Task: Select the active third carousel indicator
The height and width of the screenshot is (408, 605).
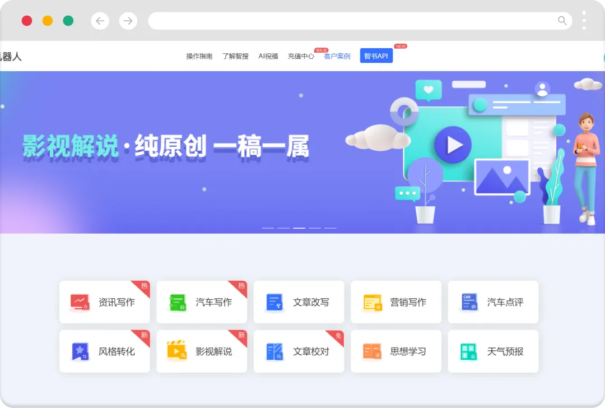Action: click(x=299, y=228)
